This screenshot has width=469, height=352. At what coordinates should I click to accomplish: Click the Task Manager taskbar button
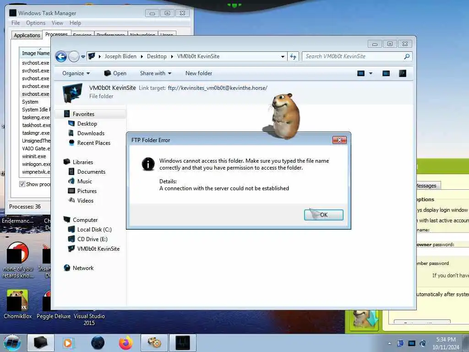[x=182, y=343]
